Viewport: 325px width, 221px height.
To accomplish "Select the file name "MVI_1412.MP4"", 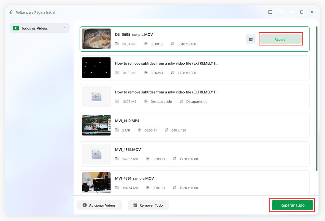I will click(x=127, y=121).
